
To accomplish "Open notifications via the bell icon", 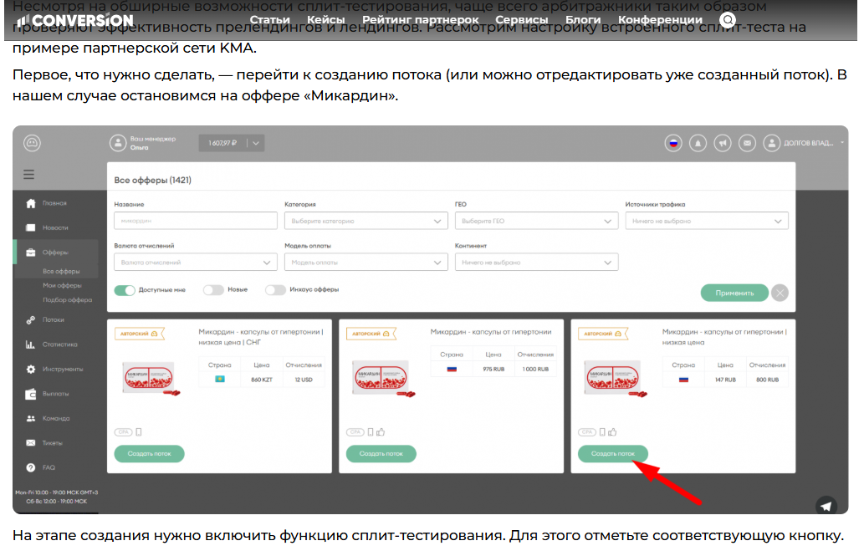I will 698,142.
